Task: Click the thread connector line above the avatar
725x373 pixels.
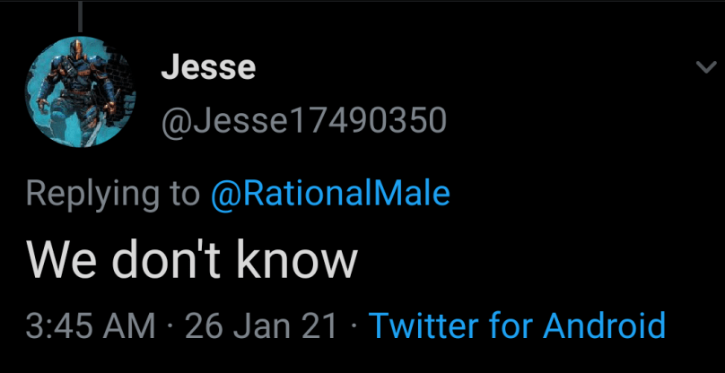Action: click(x=79, y=16)
